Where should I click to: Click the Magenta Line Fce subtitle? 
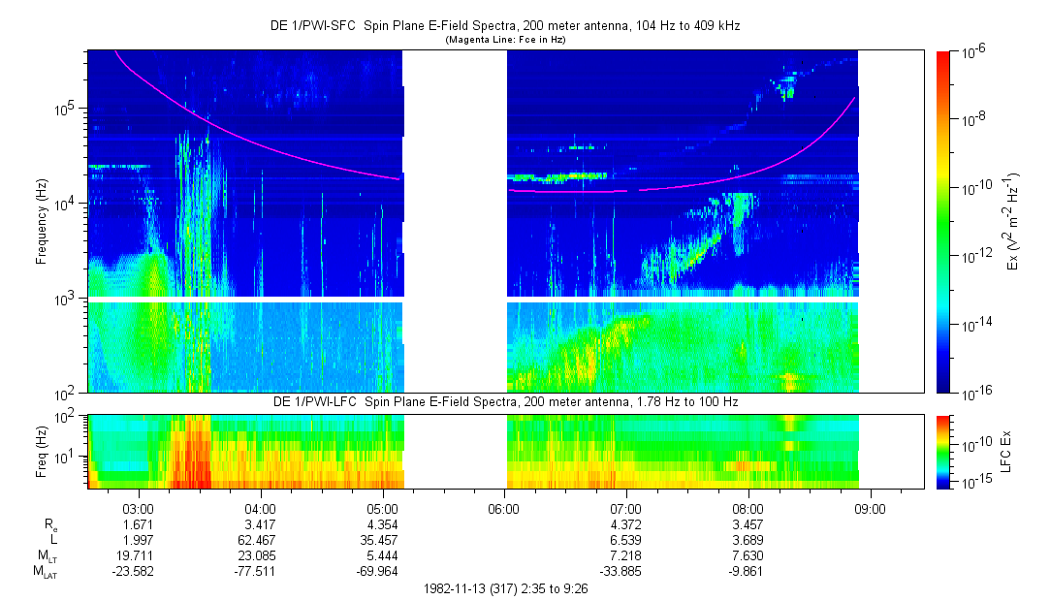(x=505, y=40)
